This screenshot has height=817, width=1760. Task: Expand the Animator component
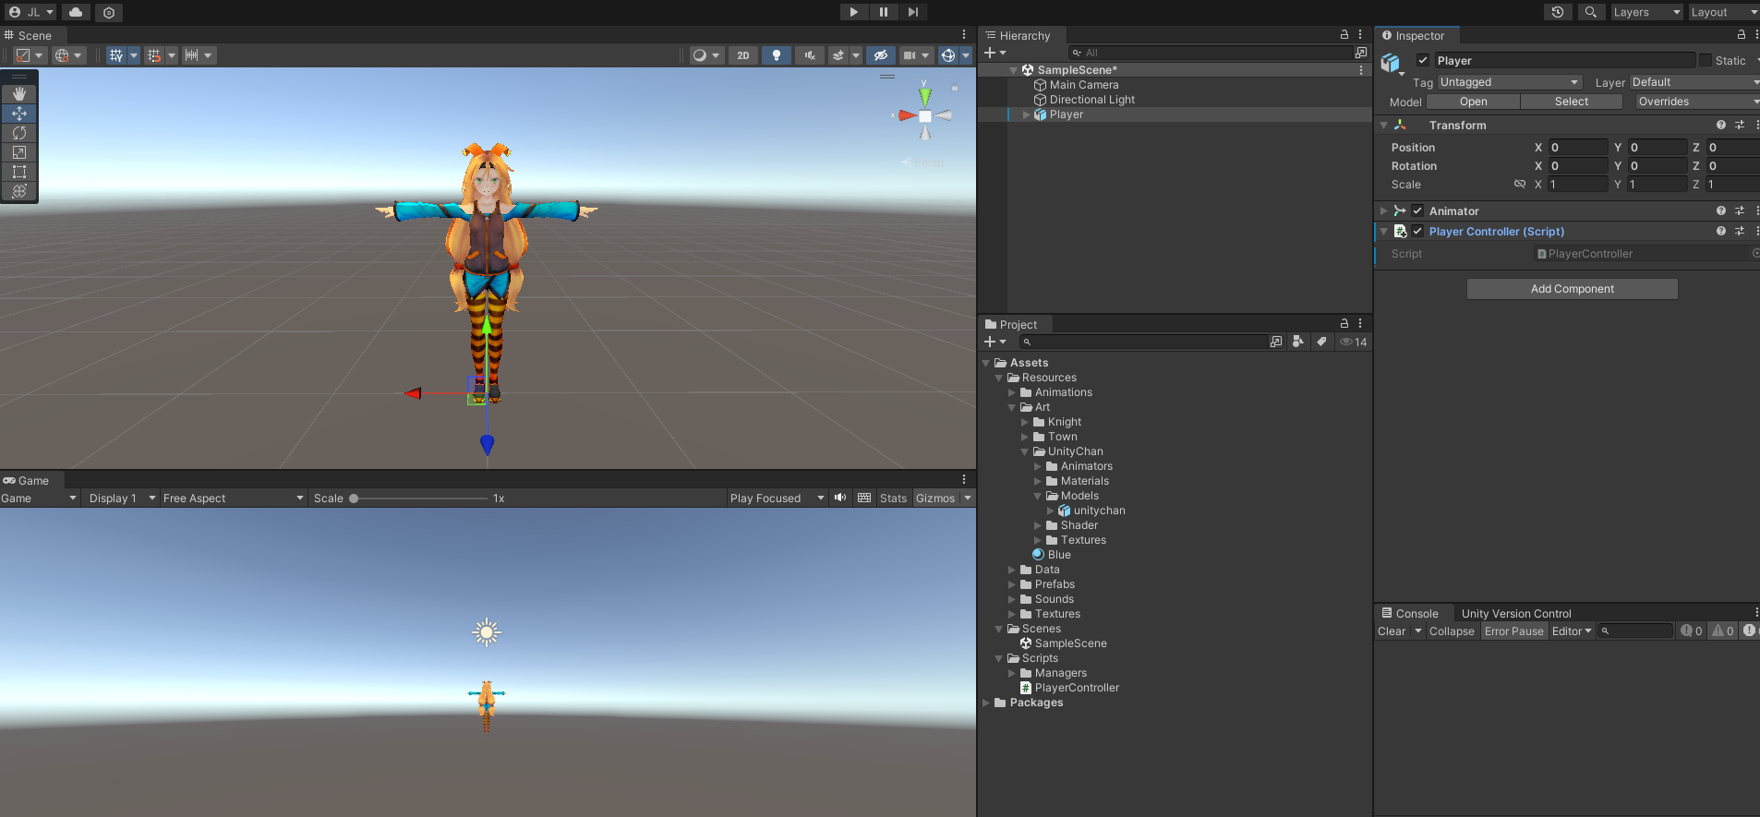[1383, 210]
